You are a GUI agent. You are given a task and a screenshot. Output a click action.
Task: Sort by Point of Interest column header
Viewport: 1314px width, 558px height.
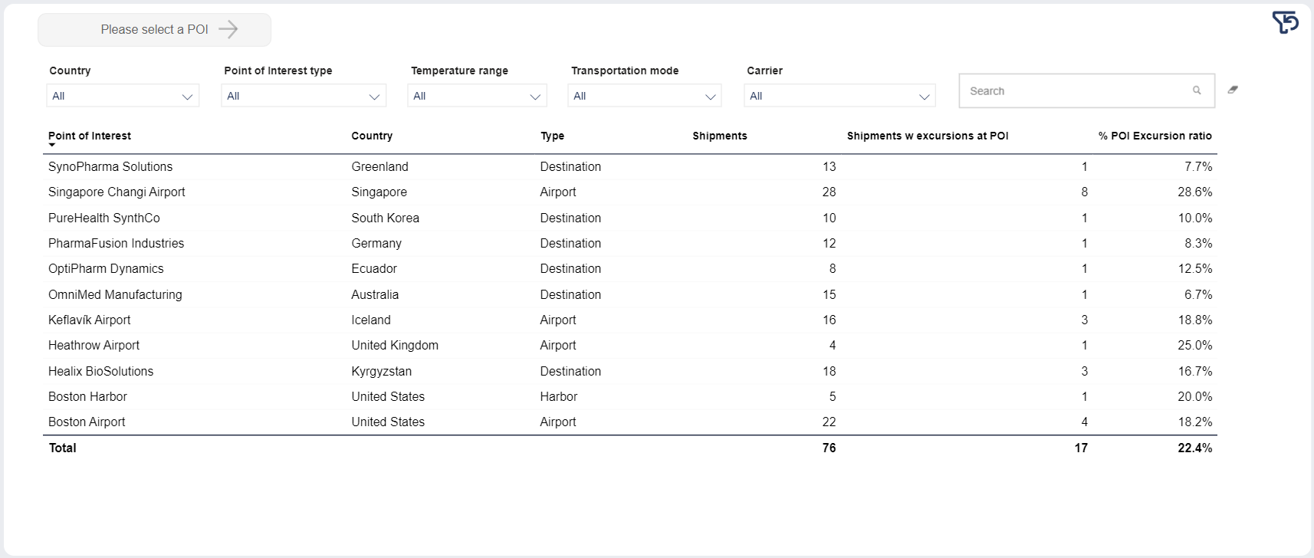[x=90, y=136]
